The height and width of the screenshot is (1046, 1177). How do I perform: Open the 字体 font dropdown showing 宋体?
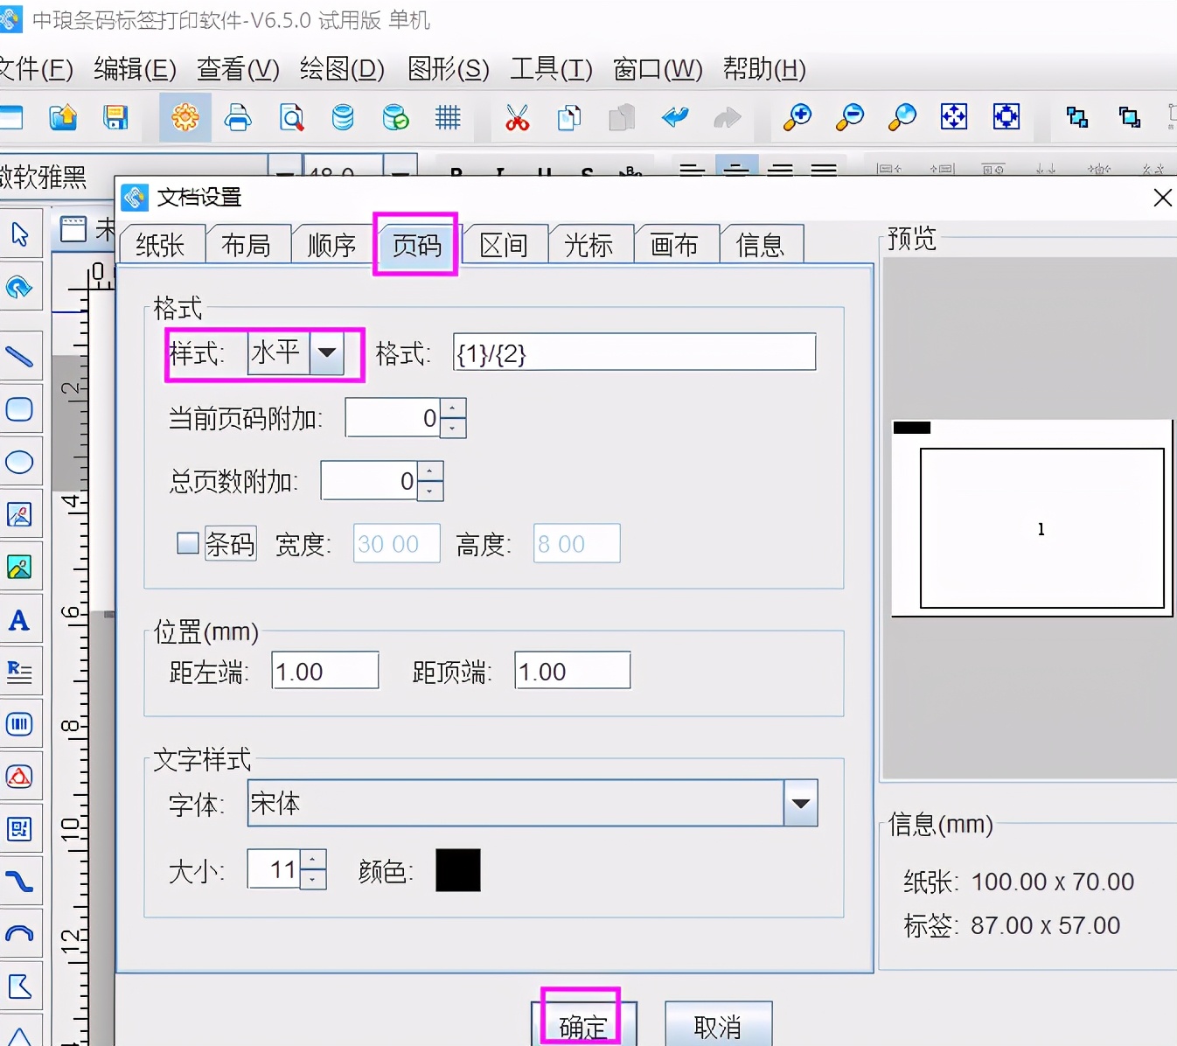pos(800,803)
